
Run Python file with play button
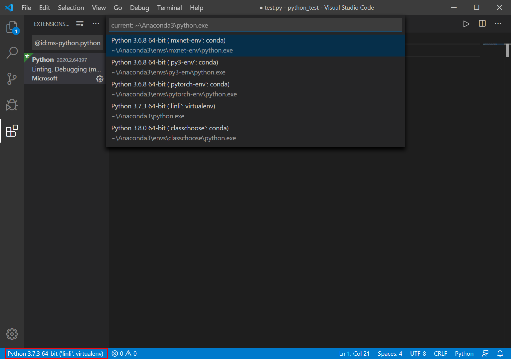coord(466,24)
